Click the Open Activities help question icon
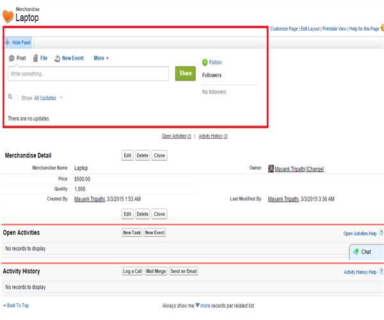The width and height of the screenshot is (384, 320). (381, 234)
